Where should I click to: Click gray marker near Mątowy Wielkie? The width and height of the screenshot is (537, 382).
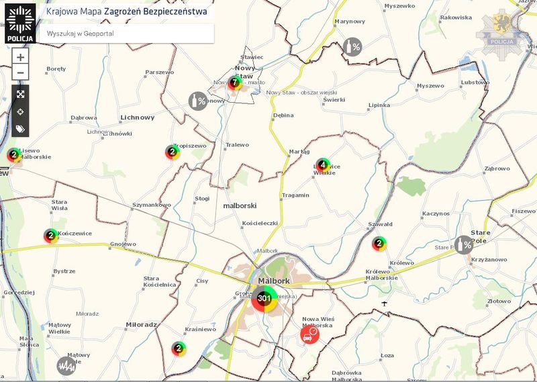point(66,365)
